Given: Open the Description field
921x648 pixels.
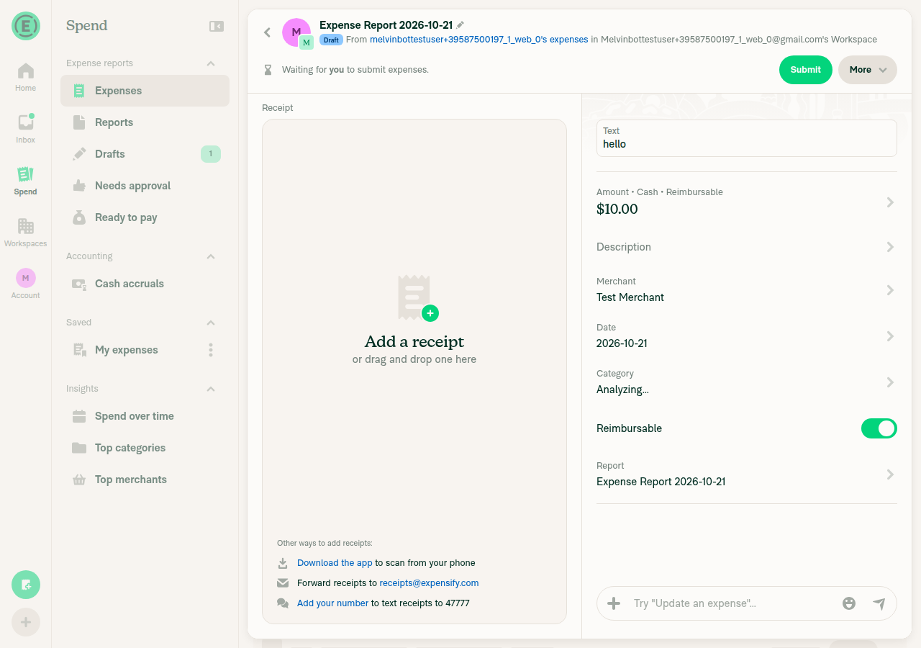Looking at the screenshot, I should 746,247.
